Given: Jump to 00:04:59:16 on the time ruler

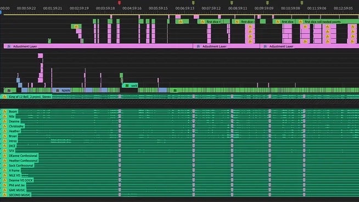Looking at the screenshot, I should [132, 8].
